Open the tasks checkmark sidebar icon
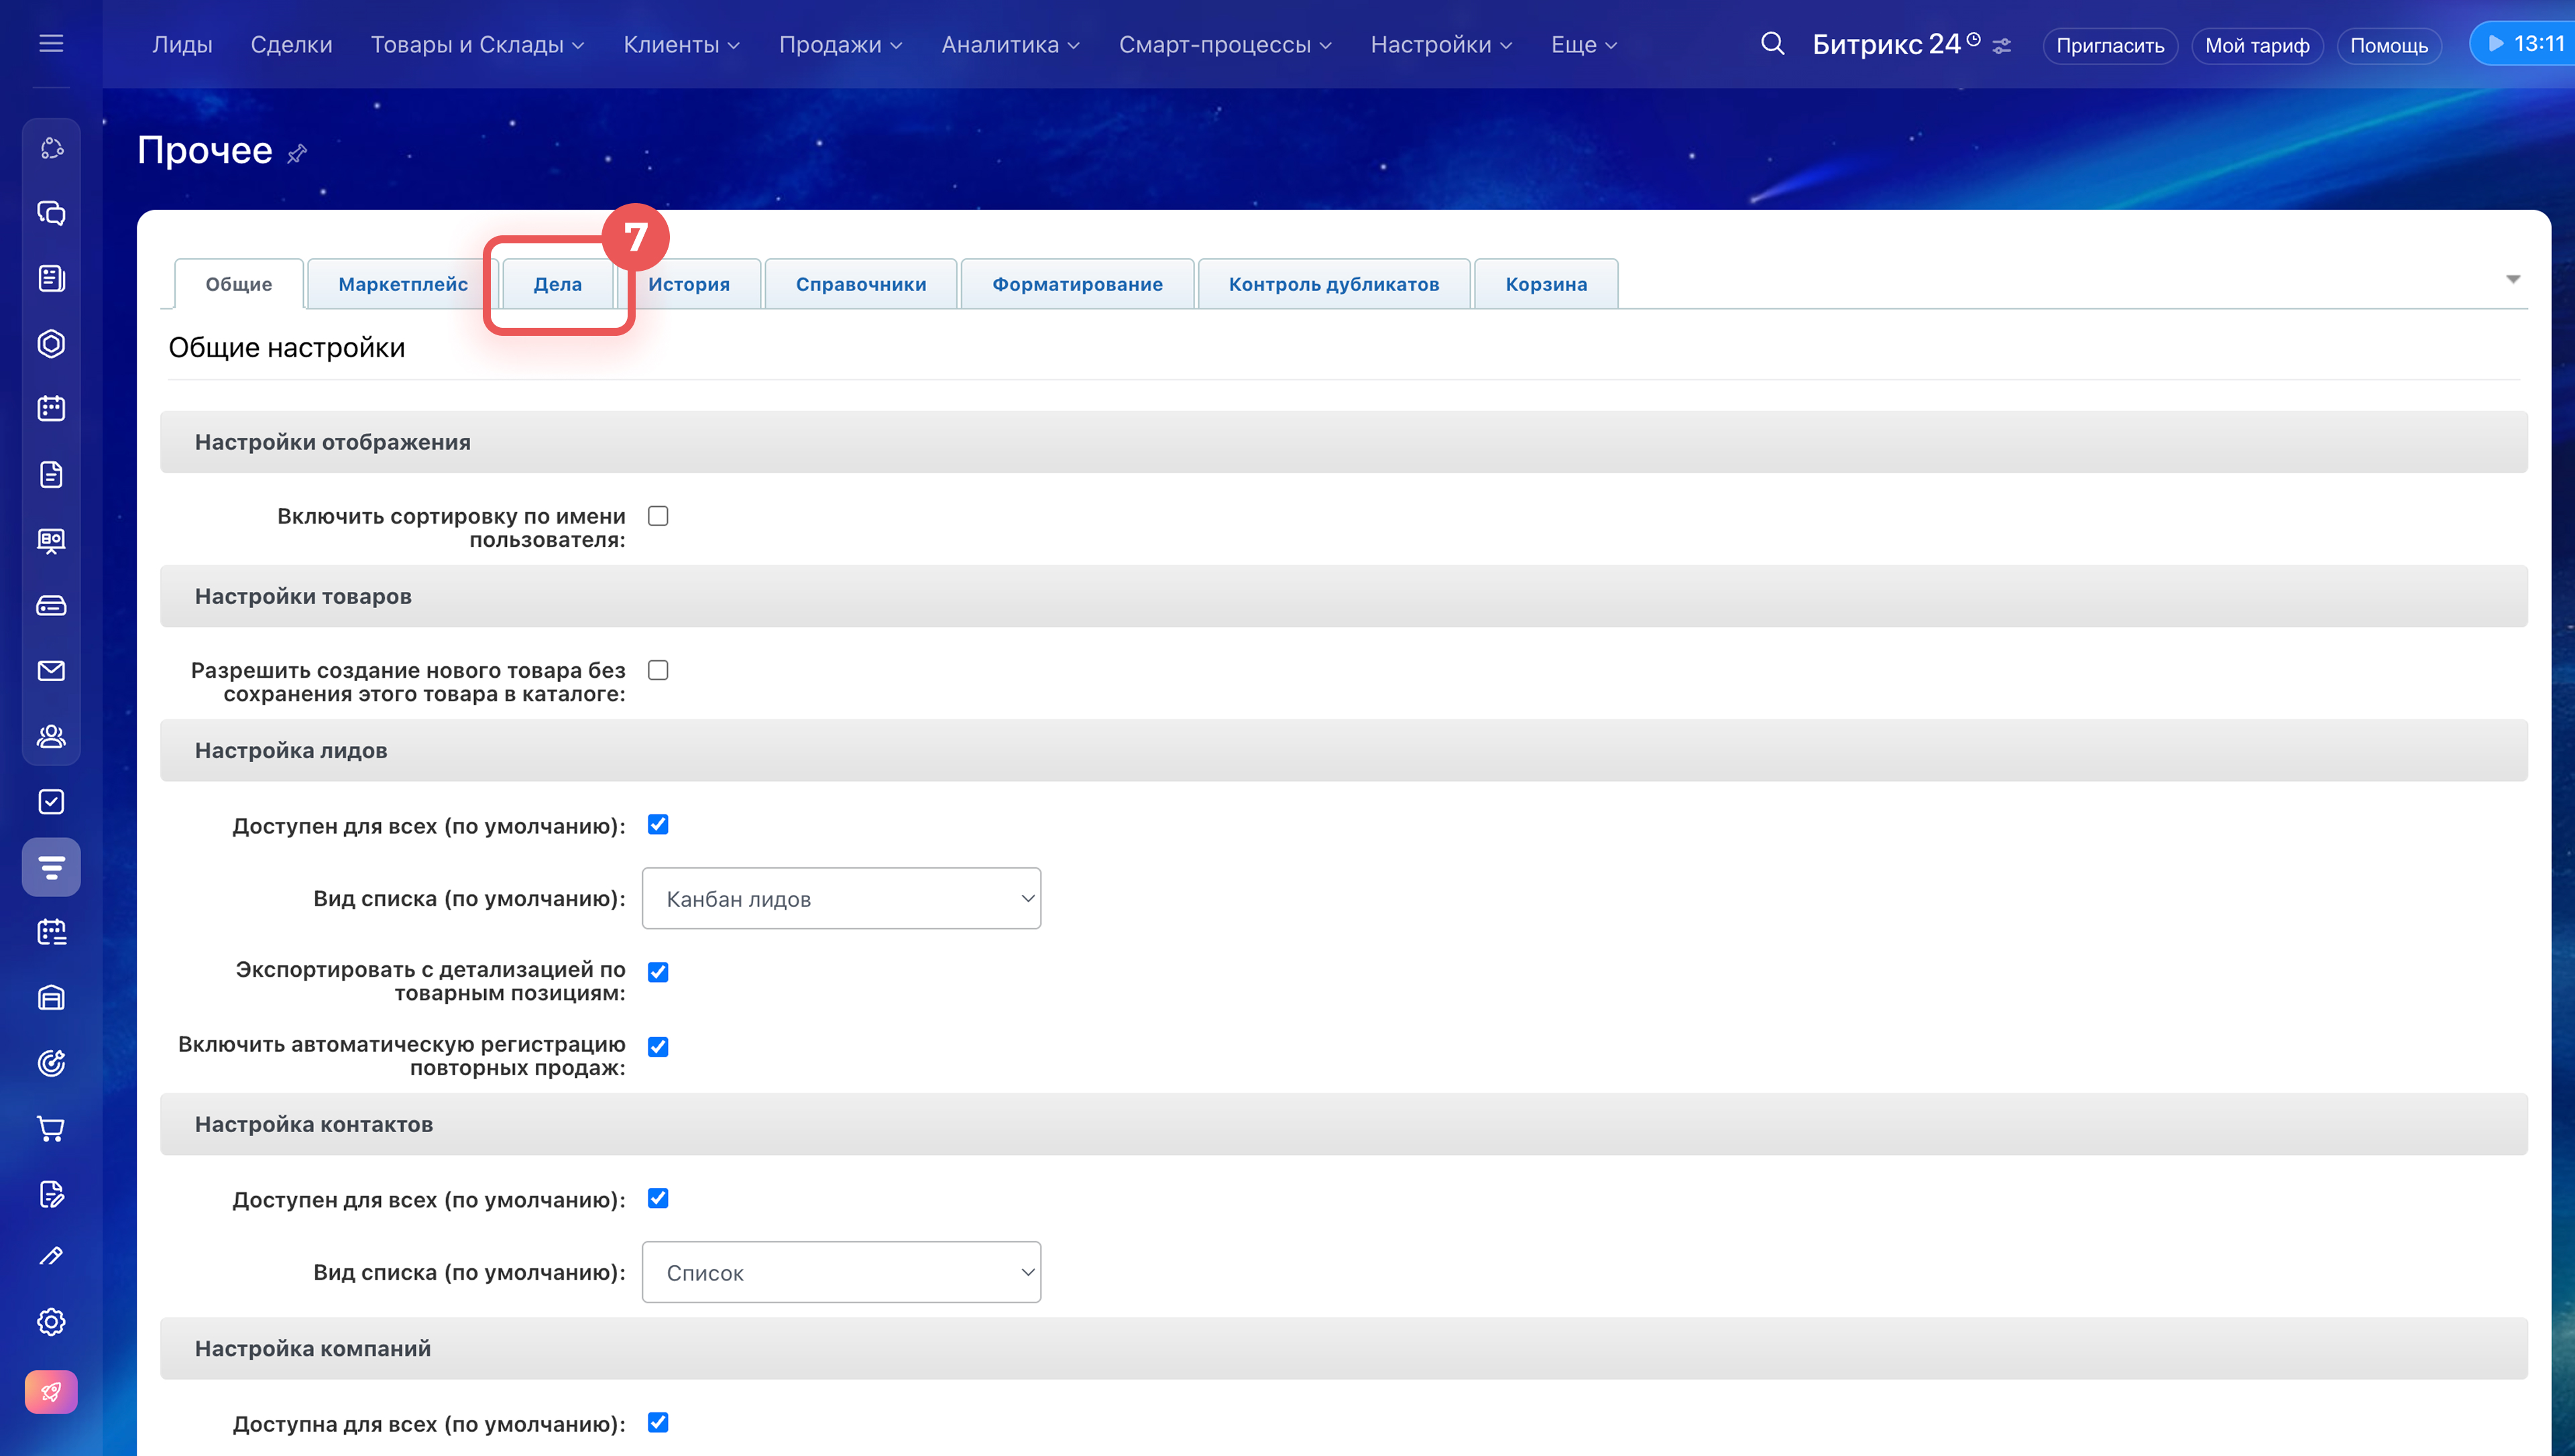The width and height of the screenshot is (2575, 1456). tap(51, 802)
